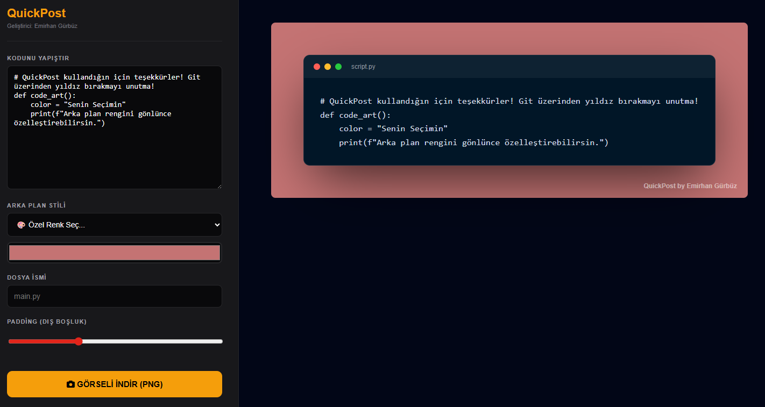The image size is (765, 407).
Task: Click 'QuickPost by Emirhan Gürbüz' watermark text
Action: coord(690,186)
